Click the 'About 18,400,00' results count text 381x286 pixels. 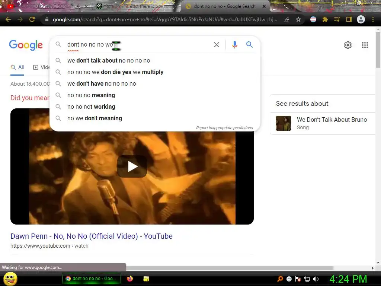point(30,84)
